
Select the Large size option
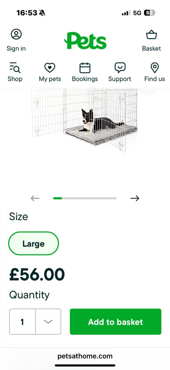(x=33, y=243)
